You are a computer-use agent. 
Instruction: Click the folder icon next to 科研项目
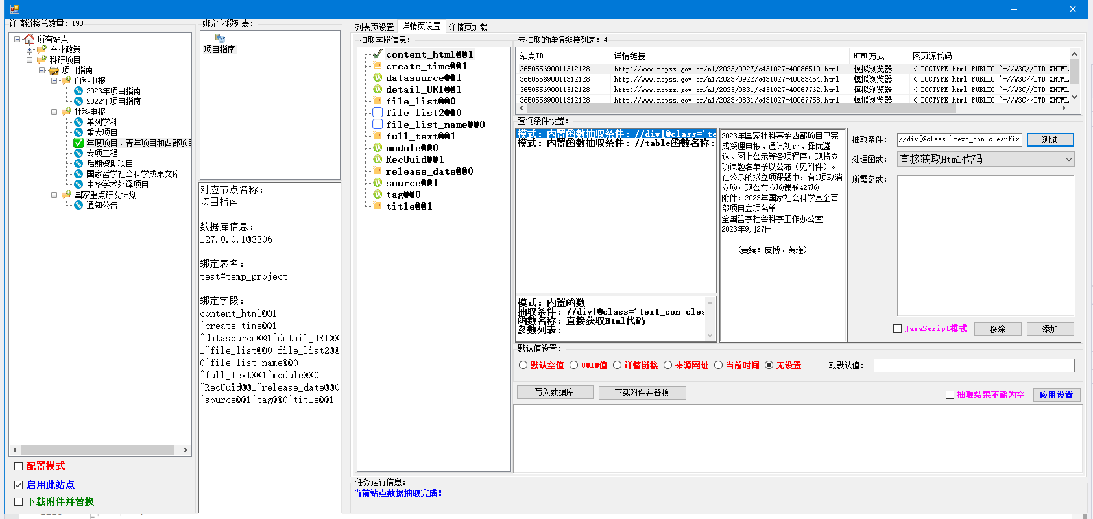42,60
